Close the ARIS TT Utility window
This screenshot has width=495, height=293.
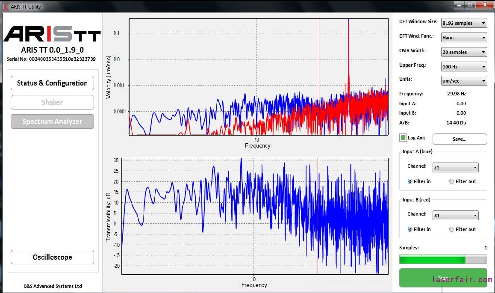click(485, 5)
